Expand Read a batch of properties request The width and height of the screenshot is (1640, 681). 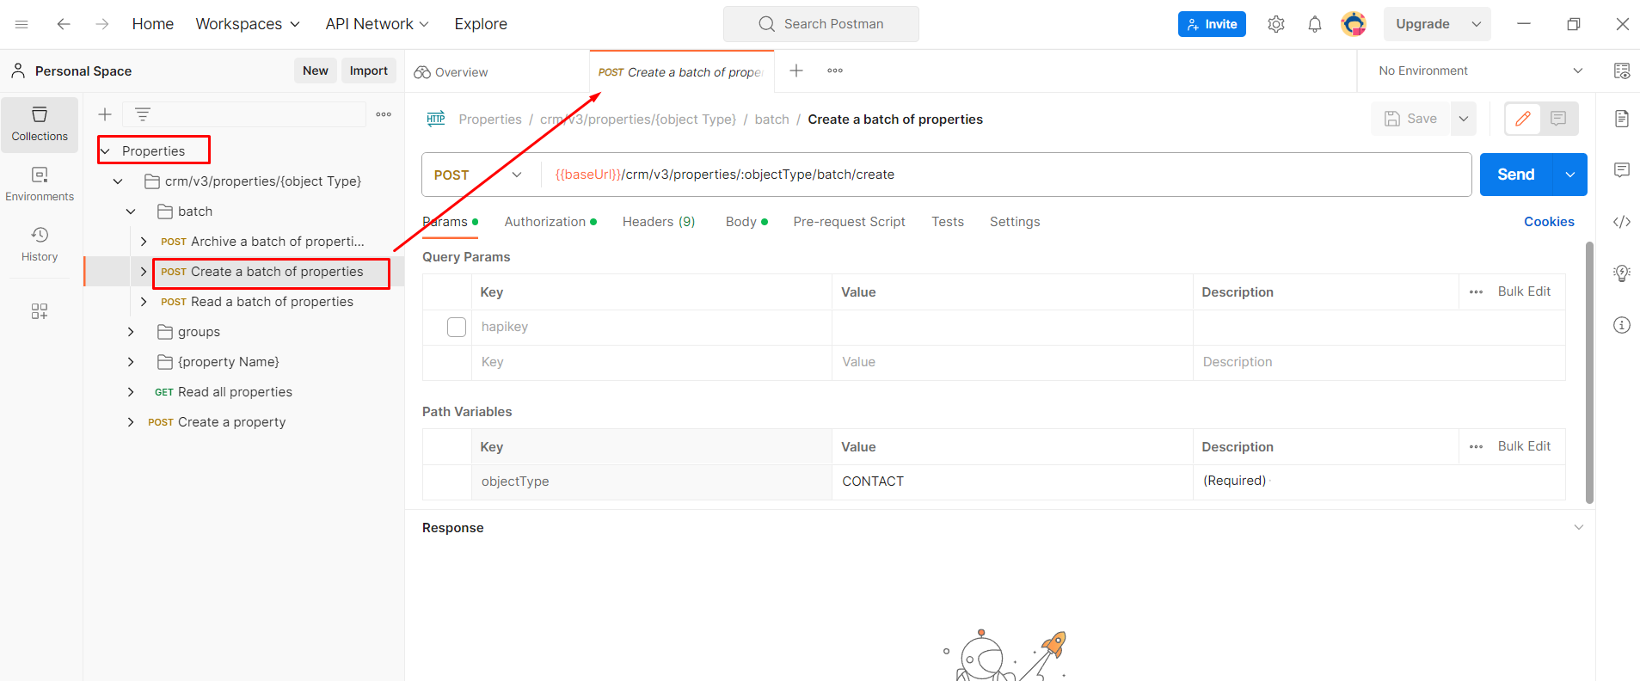144,302
